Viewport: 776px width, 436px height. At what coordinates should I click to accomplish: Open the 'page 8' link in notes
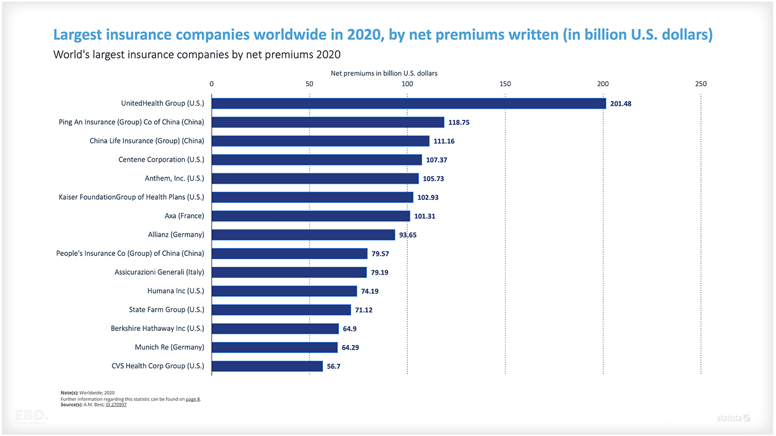pos(193,399)
